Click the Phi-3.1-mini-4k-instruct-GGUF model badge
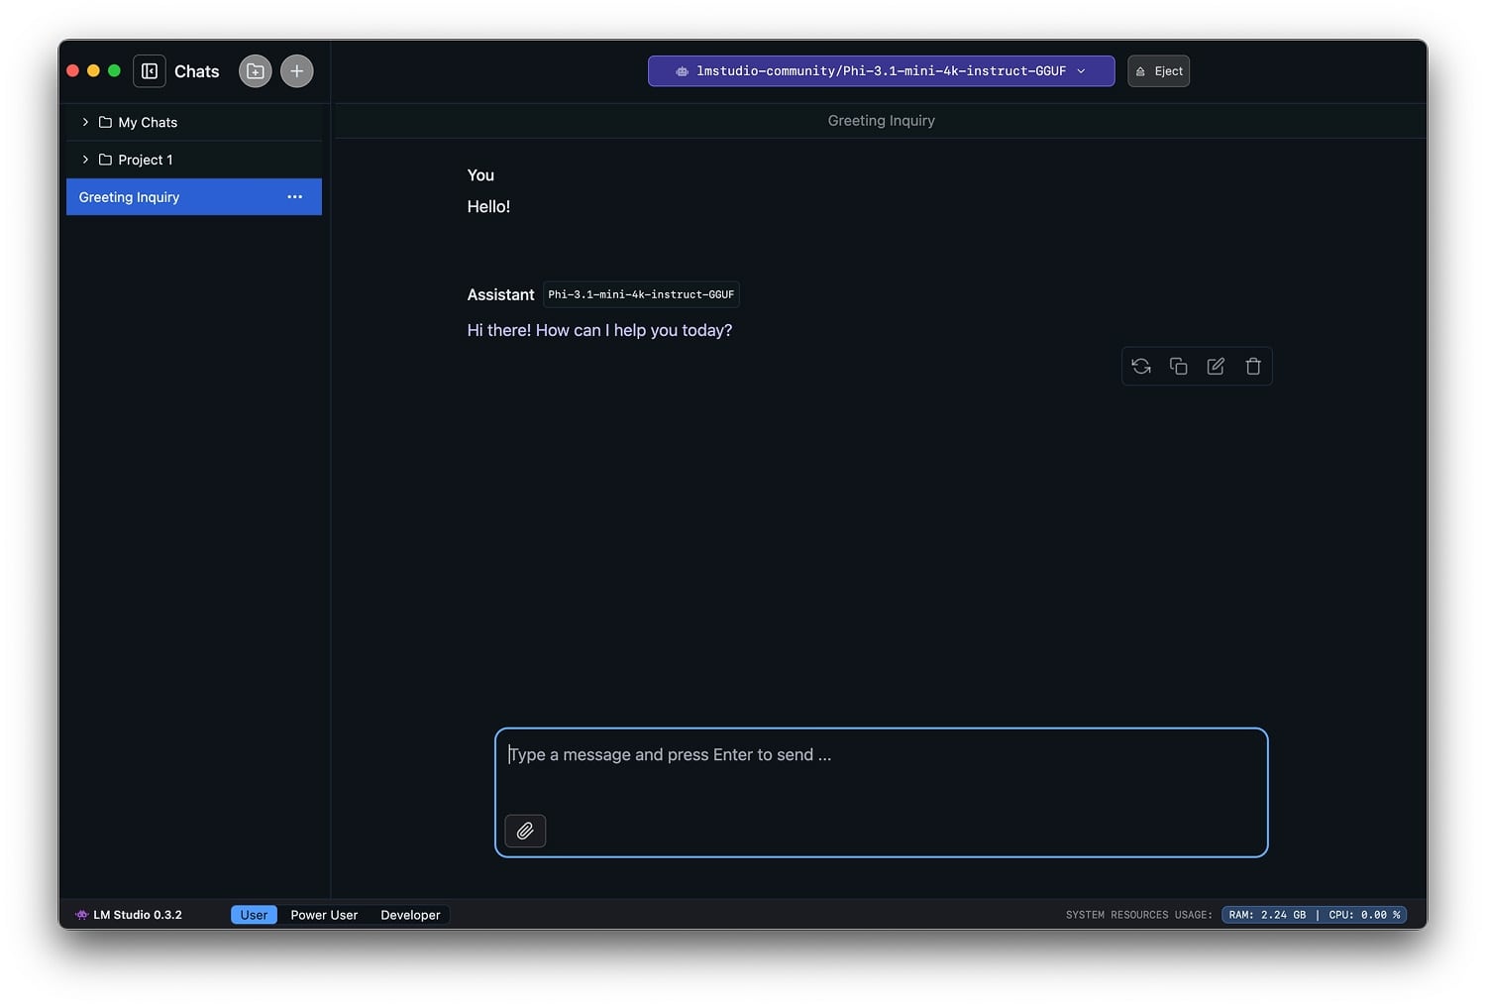This screenshot has height=1007, width=1486. [640, 294]
